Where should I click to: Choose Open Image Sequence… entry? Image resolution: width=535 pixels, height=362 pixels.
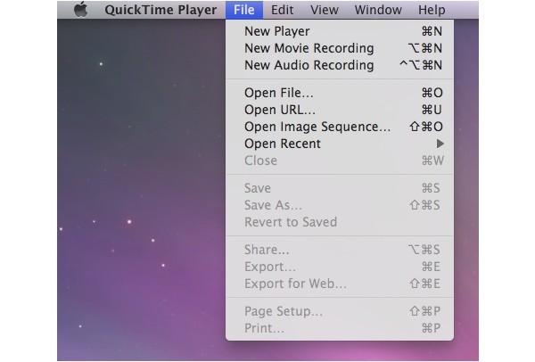tap(340, 127)
